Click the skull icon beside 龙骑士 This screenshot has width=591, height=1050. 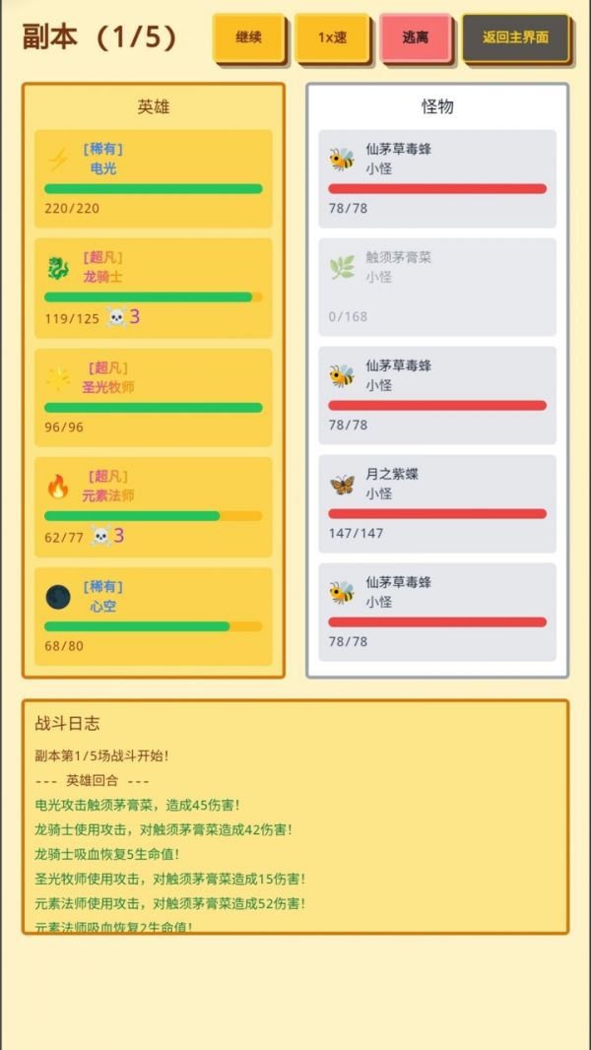click(x=115, y=316)
